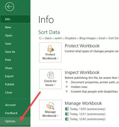Open the Account page
The height and width of the screenshot is (127, 119).
(x=15, y=105)
